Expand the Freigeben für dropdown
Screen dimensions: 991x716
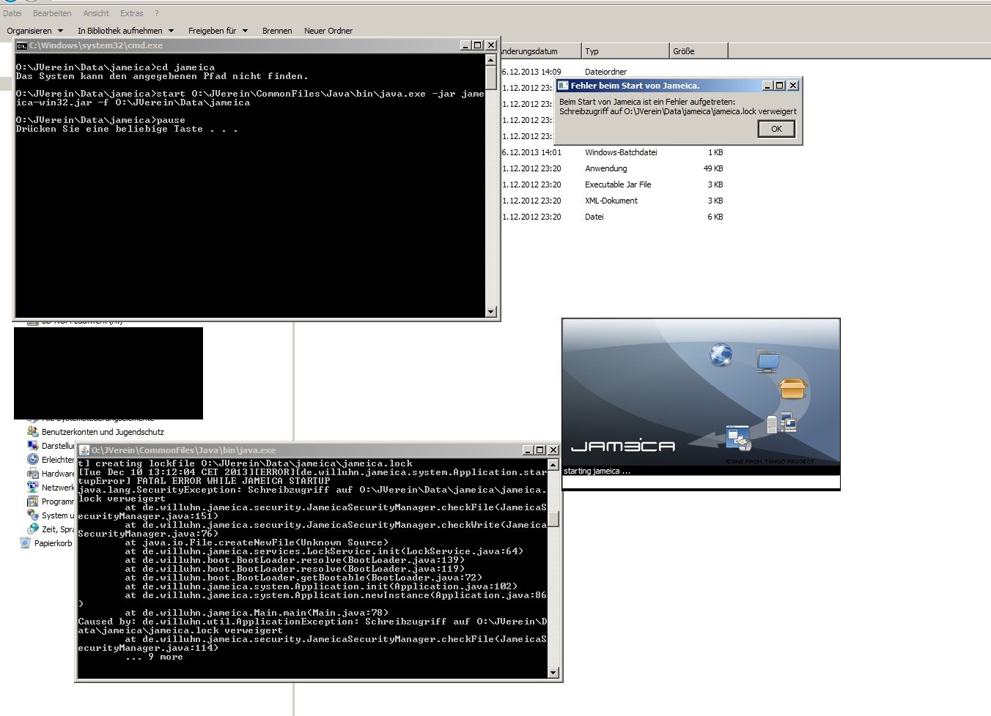pyautogui.click(x=218, y=31)
